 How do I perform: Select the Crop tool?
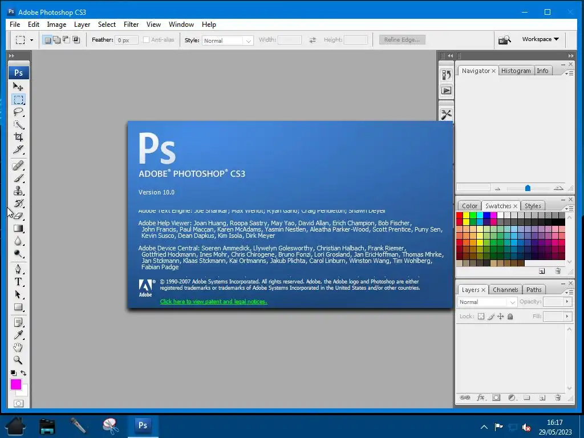tap(18, 137)
